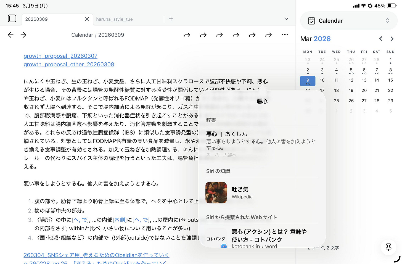Close the 20260309 tab
This screenshot has height=264, width=402.
click(87, 19)
